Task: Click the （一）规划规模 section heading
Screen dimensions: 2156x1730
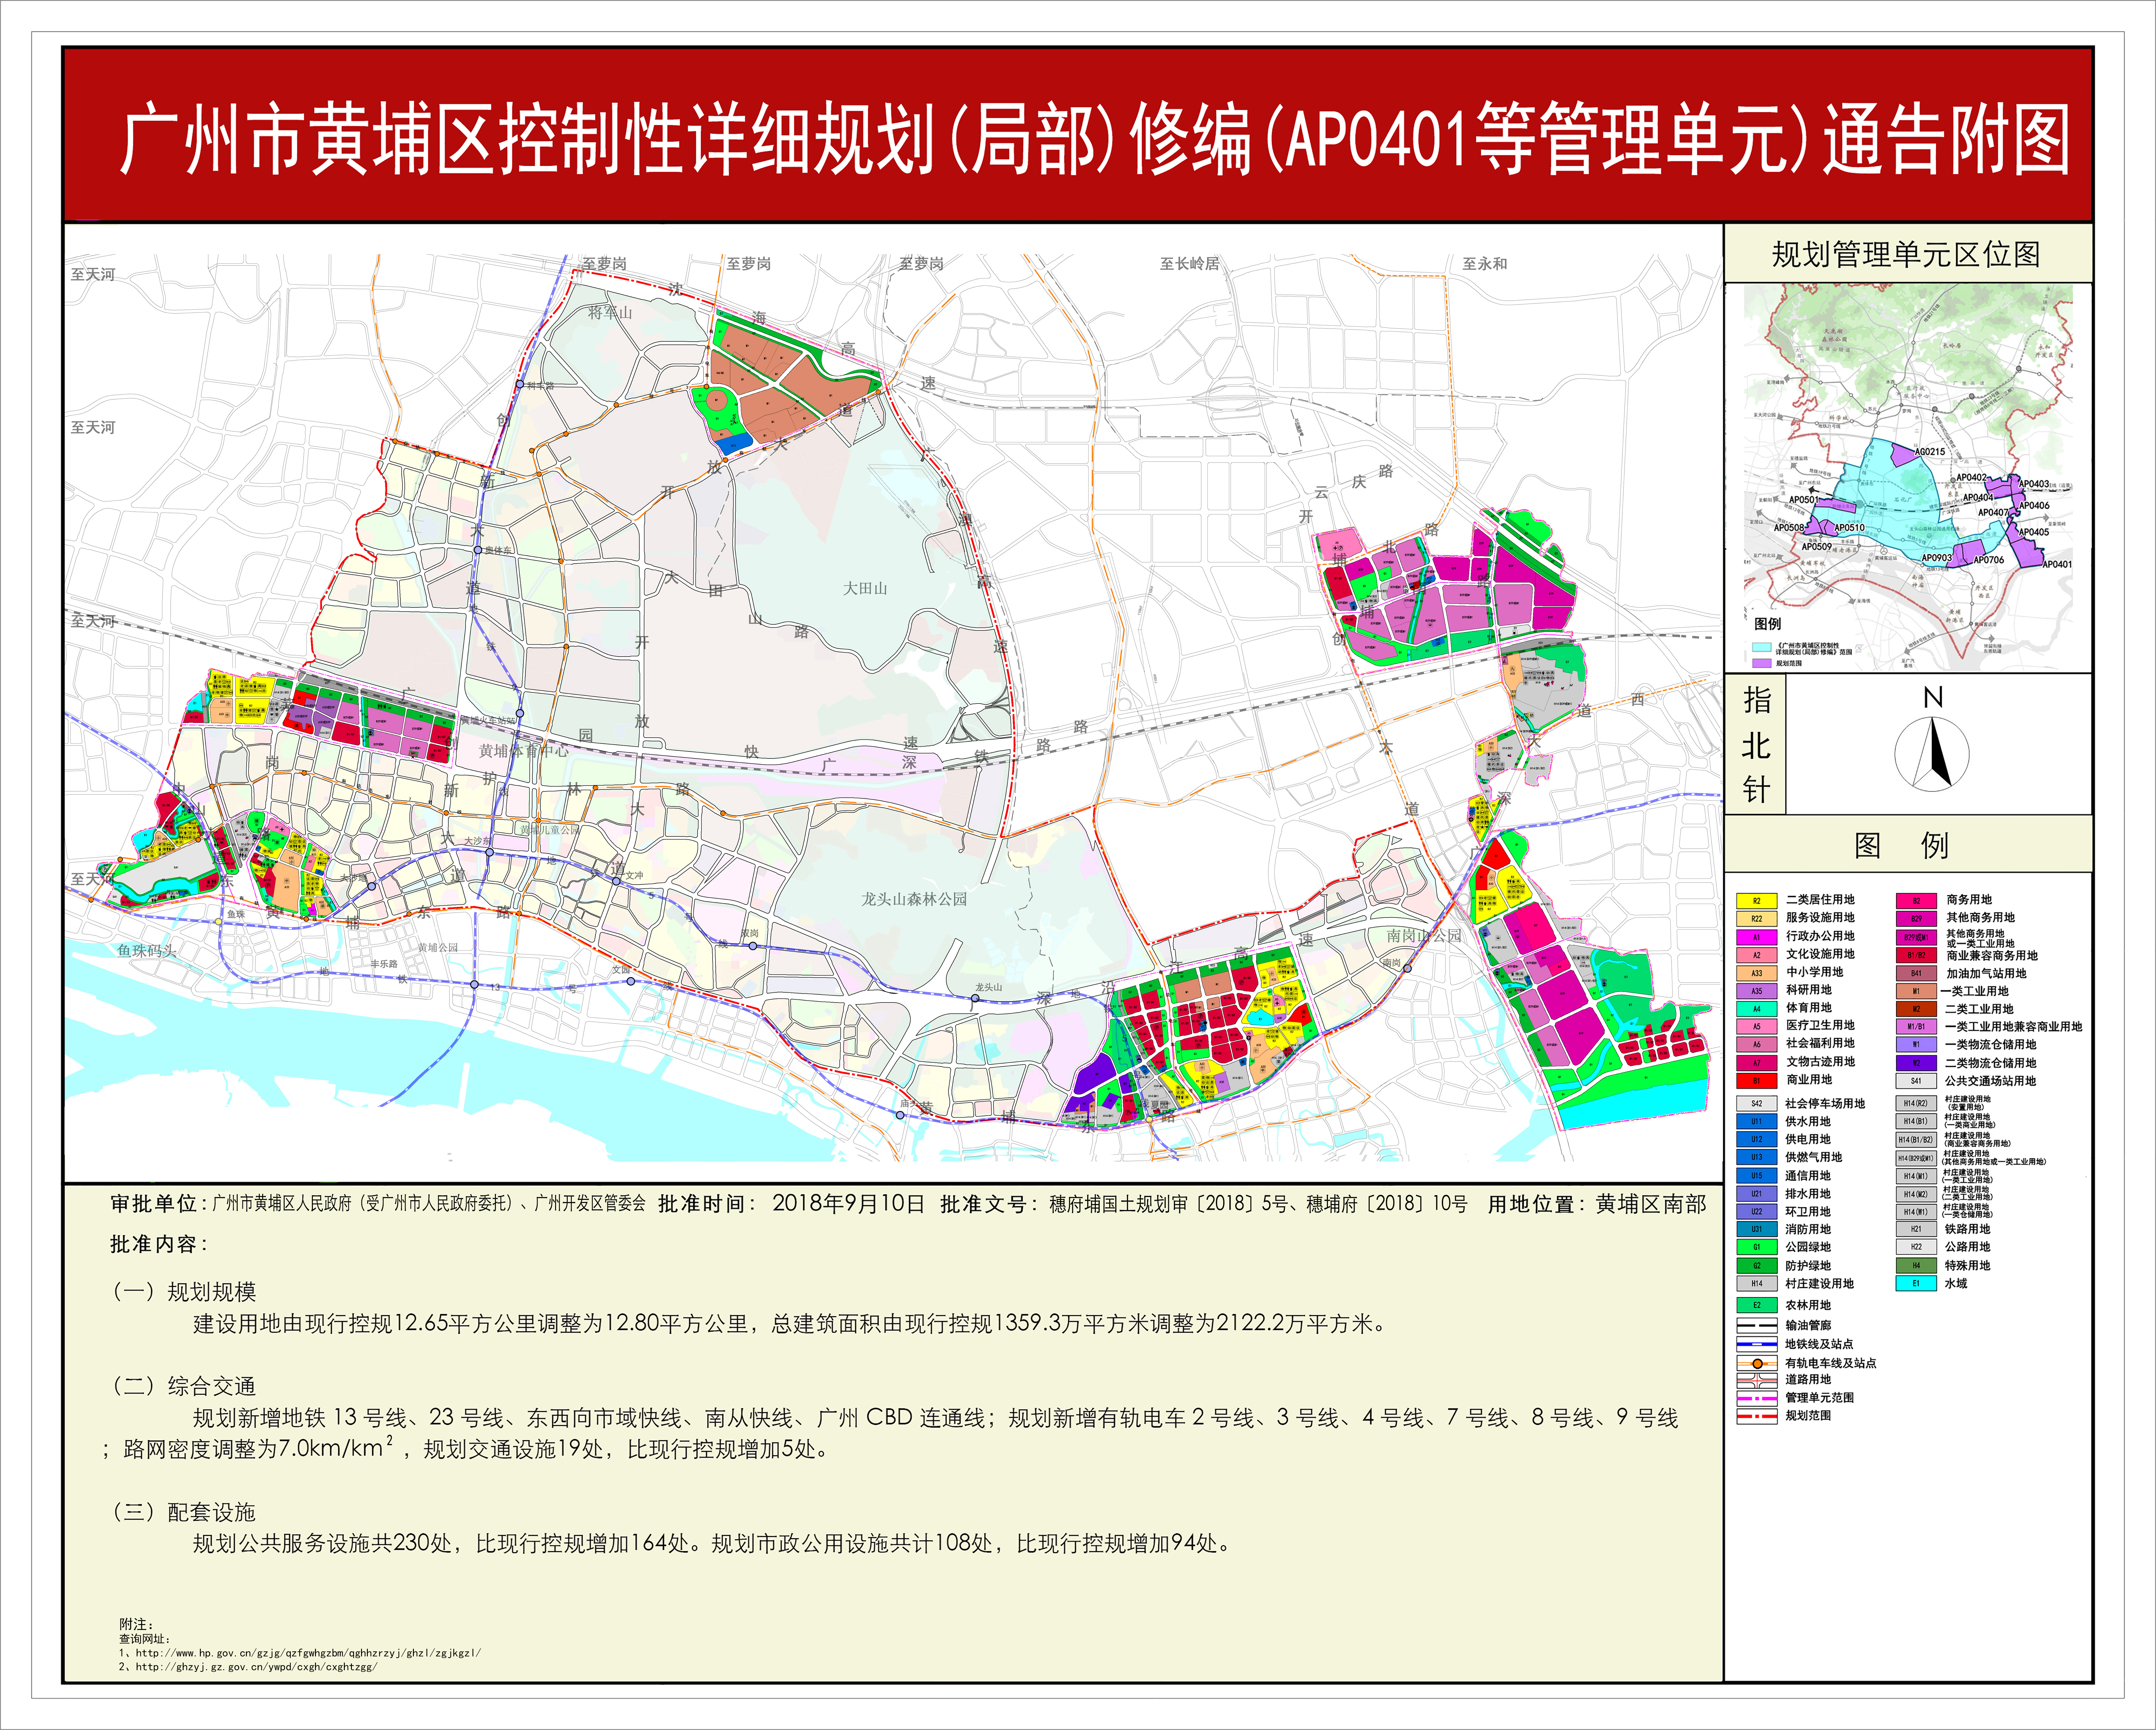Action: click(x=182, y=1292)
